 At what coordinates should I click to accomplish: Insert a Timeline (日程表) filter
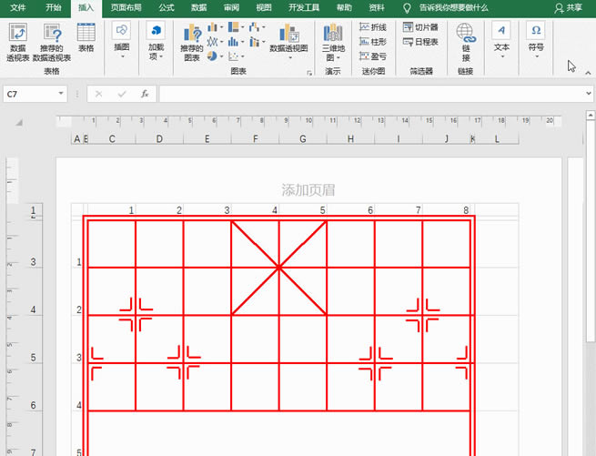pos(419,42)
